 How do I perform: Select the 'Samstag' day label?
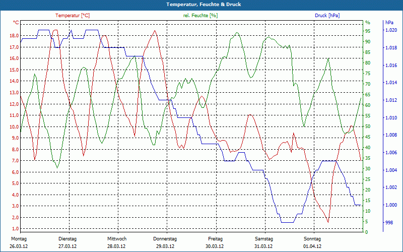[263, 239]
